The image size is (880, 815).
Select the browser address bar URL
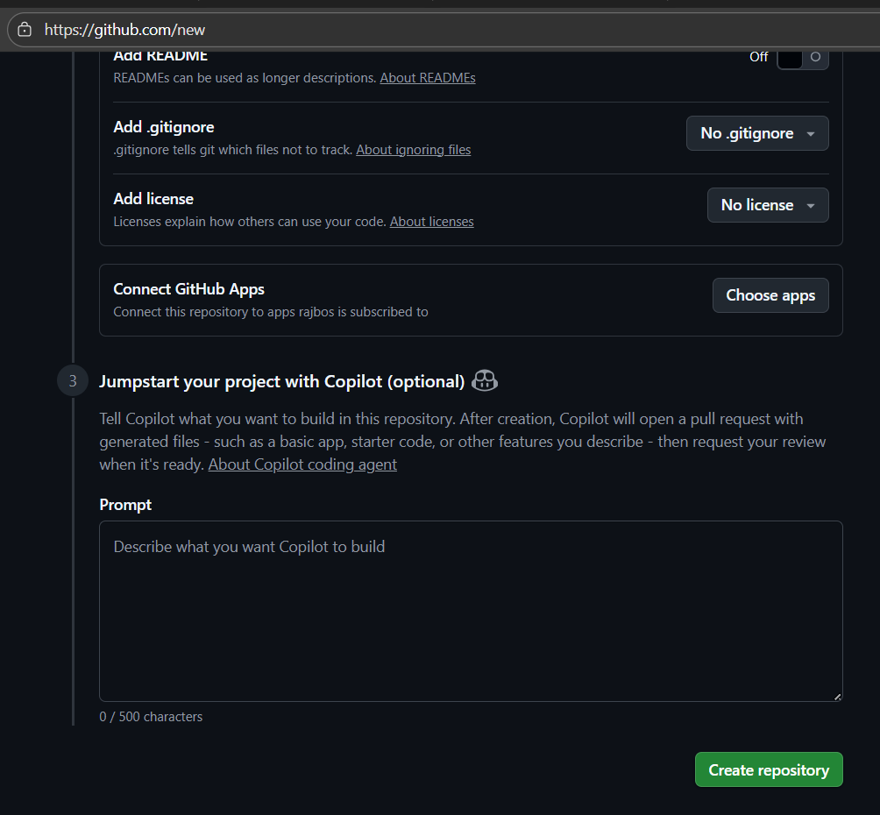pos(123,29)
